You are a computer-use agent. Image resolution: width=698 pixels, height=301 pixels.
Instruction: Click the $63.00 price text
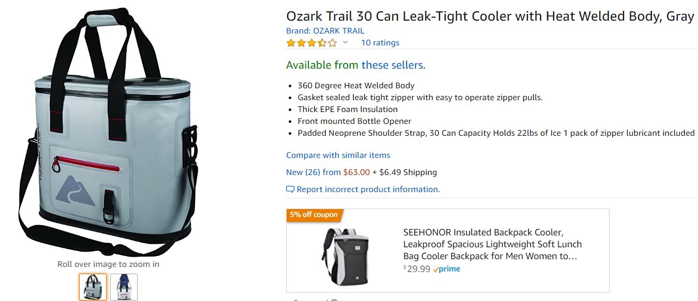(355, 172)
